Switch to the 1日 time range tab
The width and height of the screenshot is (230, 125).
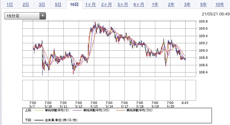[10, 4]
